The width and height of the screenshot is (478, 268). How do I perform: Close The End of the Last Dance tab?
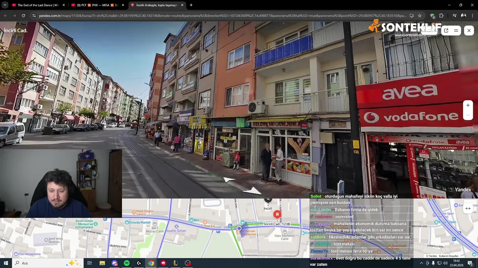pyautogui.click(x=63, y=5)
